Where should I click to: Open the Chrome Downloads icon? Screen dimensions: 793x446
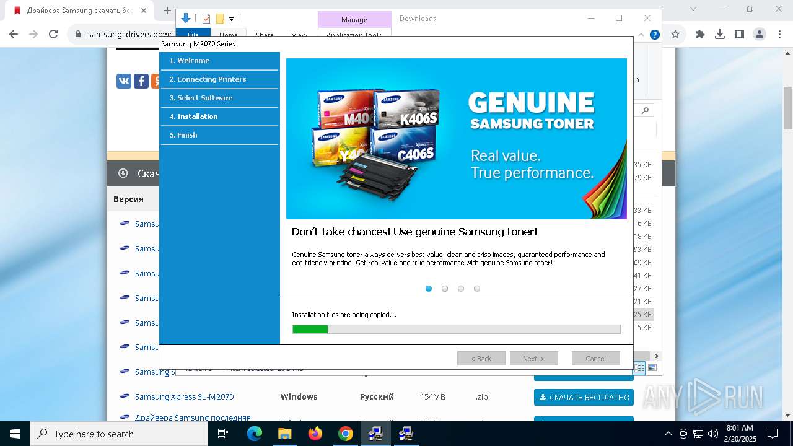point(720,34)
